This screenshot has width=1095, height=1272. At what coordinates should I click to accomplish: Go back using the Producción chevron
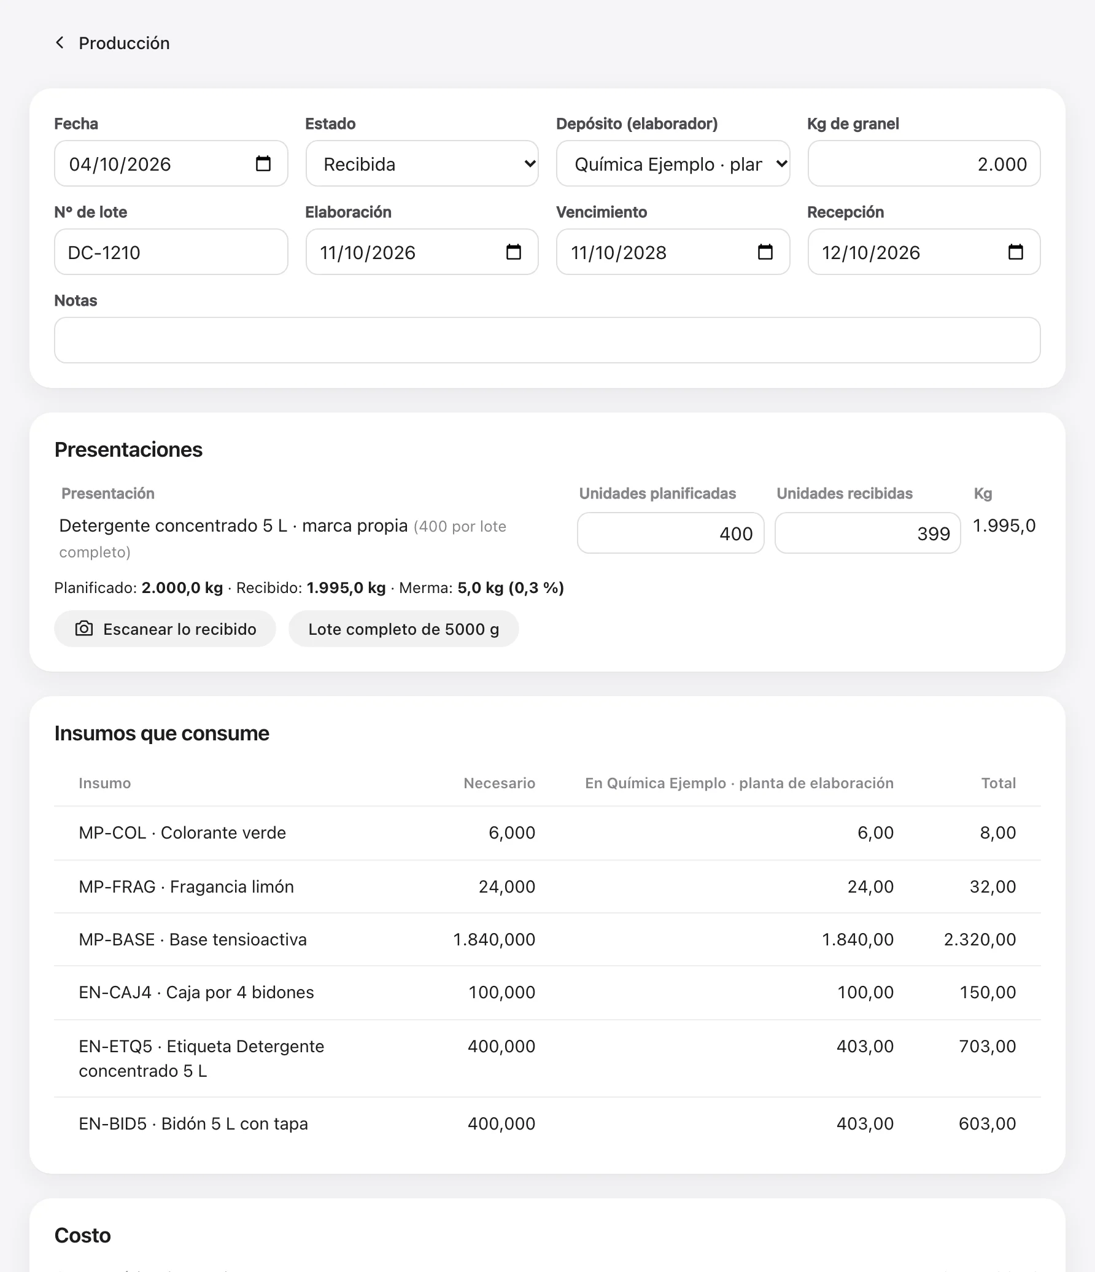[60, 43]
